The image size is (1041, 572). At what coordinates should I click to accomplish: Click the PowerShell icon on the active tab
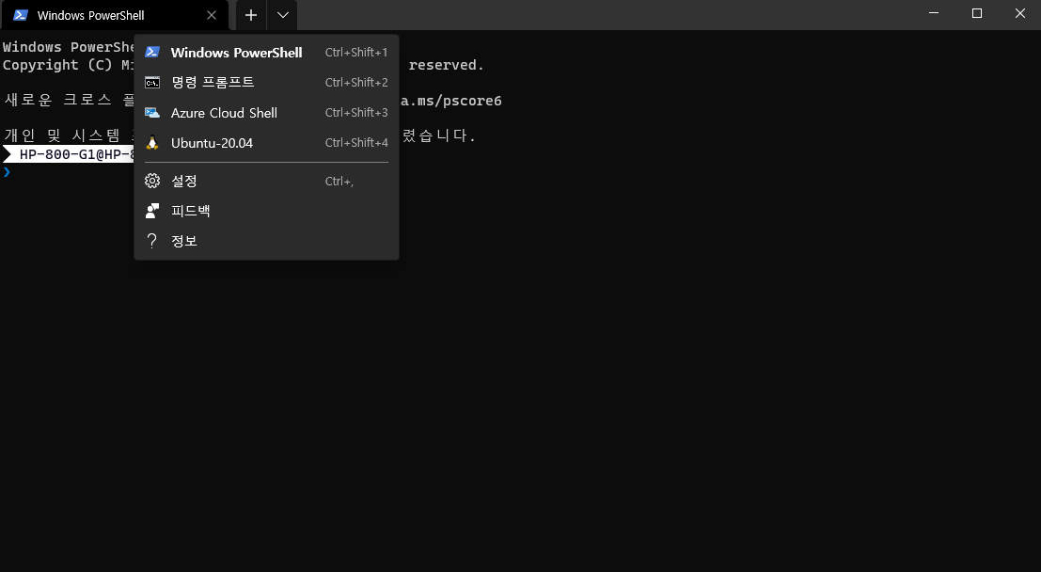(x=21, y=15)
